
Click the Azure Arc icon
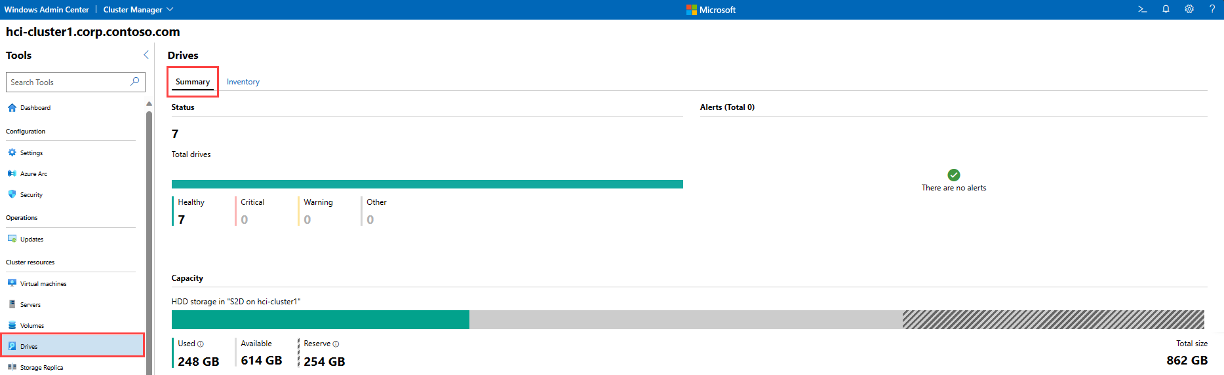click(x=12, y=173)
